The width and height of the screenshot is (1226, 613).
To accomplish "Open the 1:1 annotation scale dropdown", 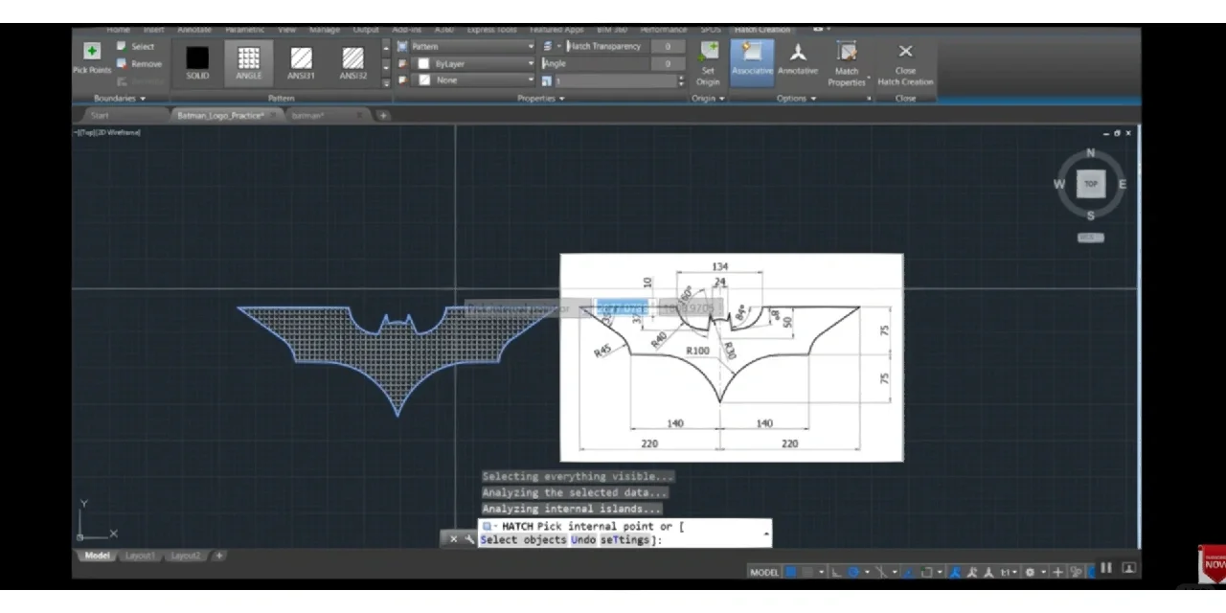I will pos(1009,572).
